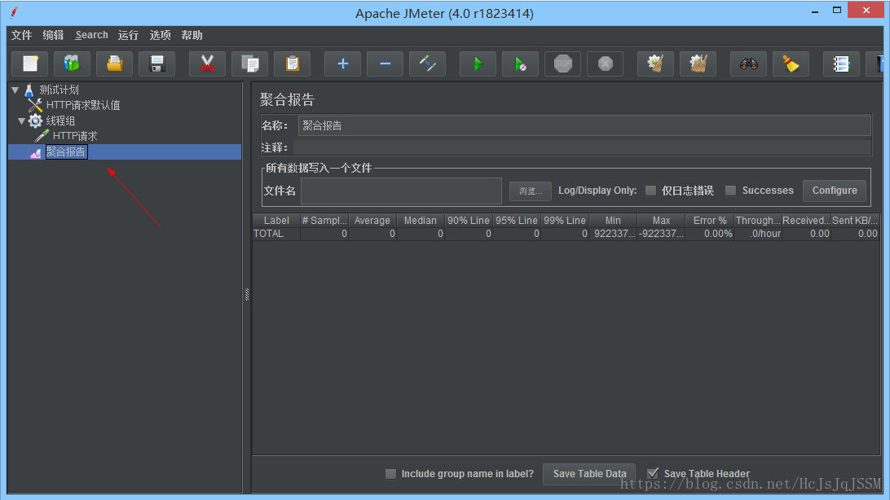Click the 浏览 browse button
The width and height of the screenshot is (890, 500).
click(530, 191)
